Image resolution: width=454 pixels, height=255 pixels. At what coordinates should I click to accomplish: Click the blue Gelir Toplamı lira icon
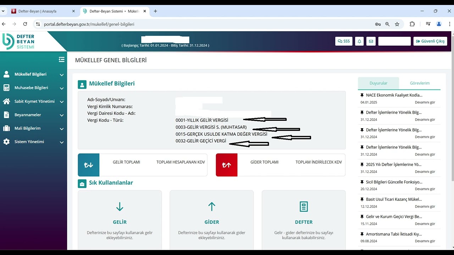tap(89, 165)
